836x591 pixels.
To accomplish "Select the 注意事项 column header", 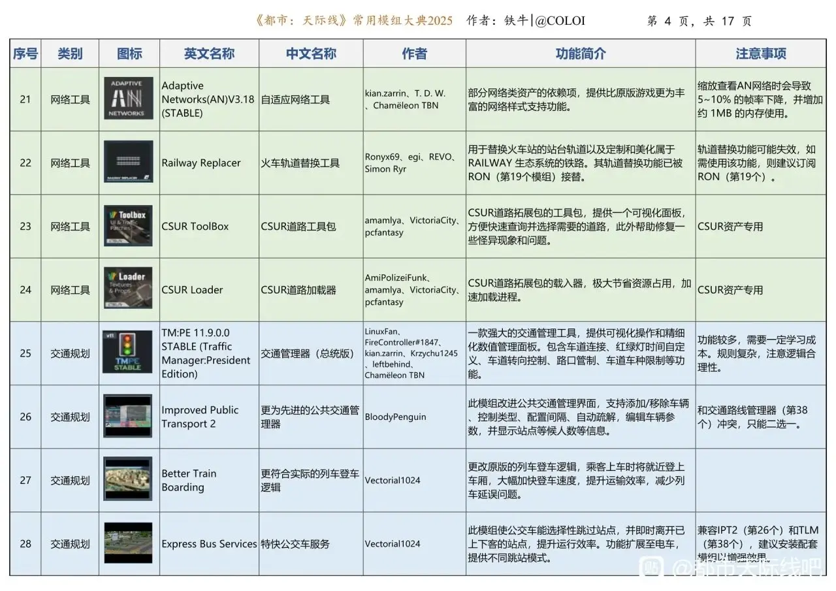I will (760, 54).
